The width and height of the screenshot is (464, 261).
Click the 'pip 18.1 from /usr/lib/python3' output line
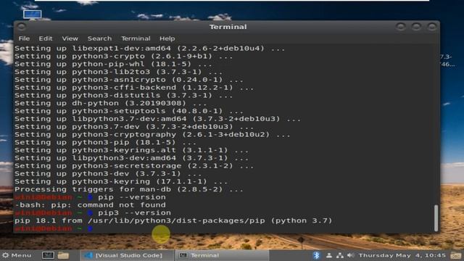[x=173, y=220]
